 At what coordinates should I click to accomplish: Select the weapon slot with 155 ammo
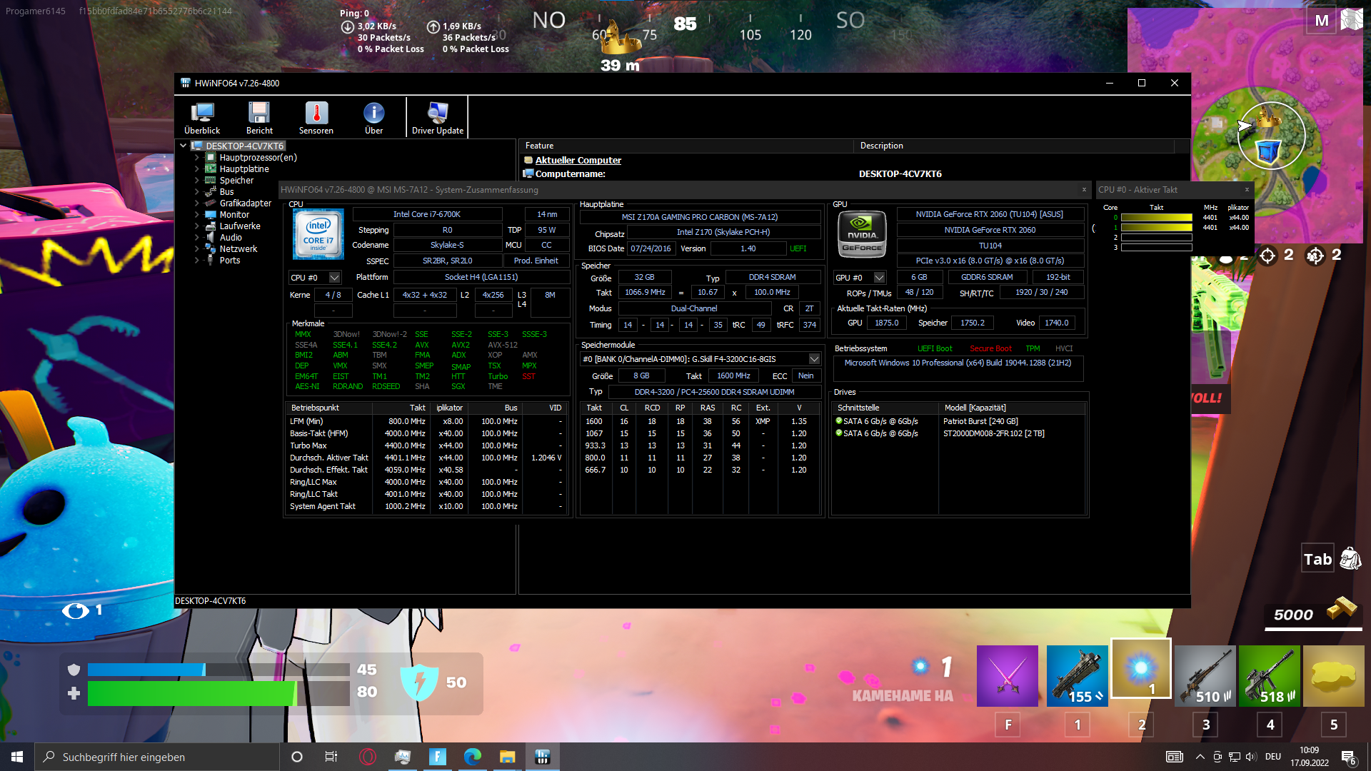(x=1077, y=676)
